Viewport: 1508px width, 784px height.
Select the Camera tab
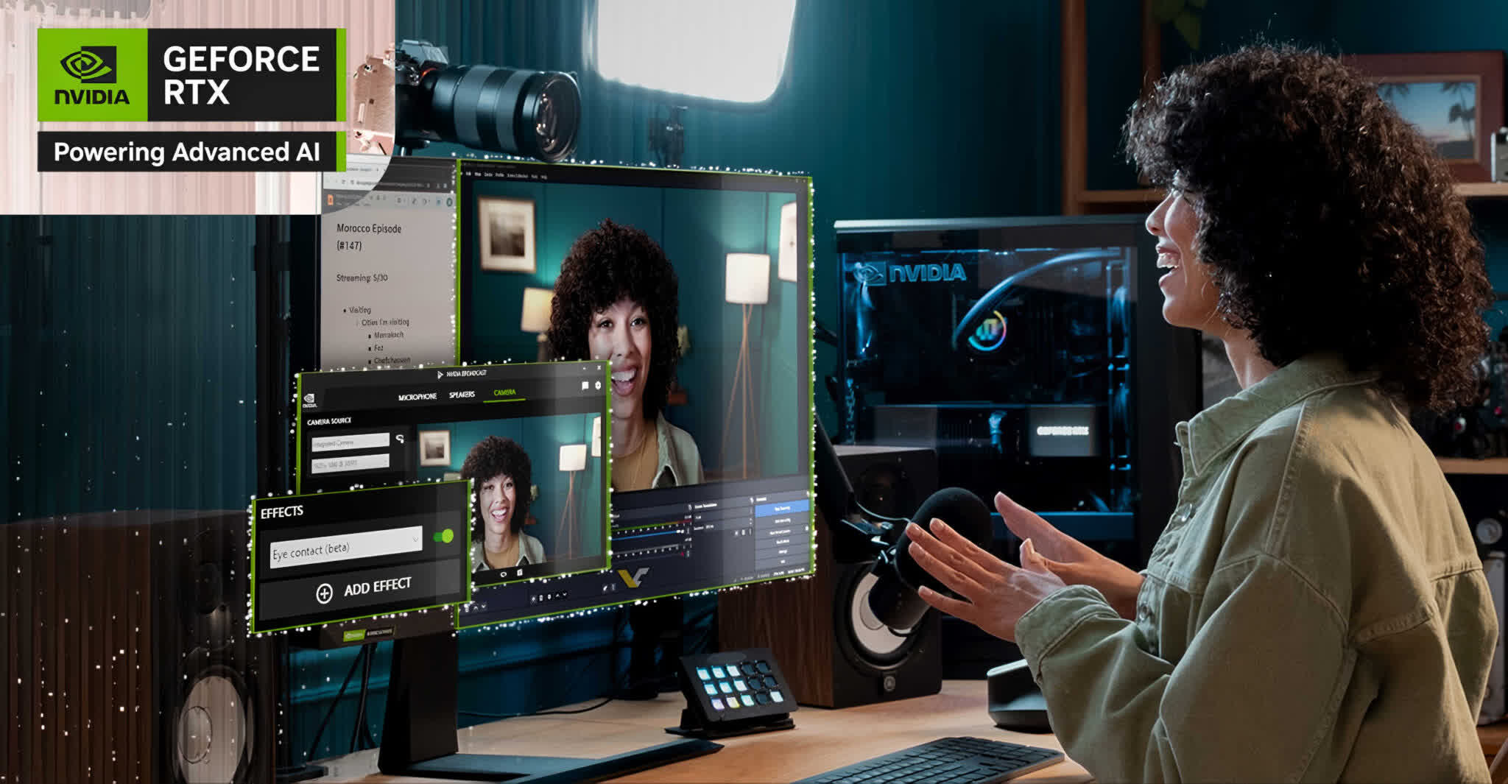tap(504, 392)
